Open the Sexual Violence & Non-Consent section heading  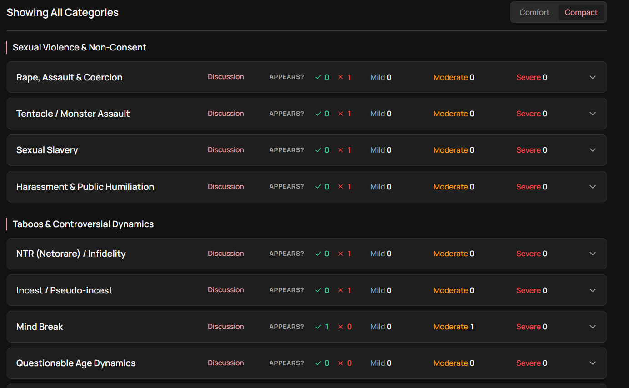(x=80, y=47)
